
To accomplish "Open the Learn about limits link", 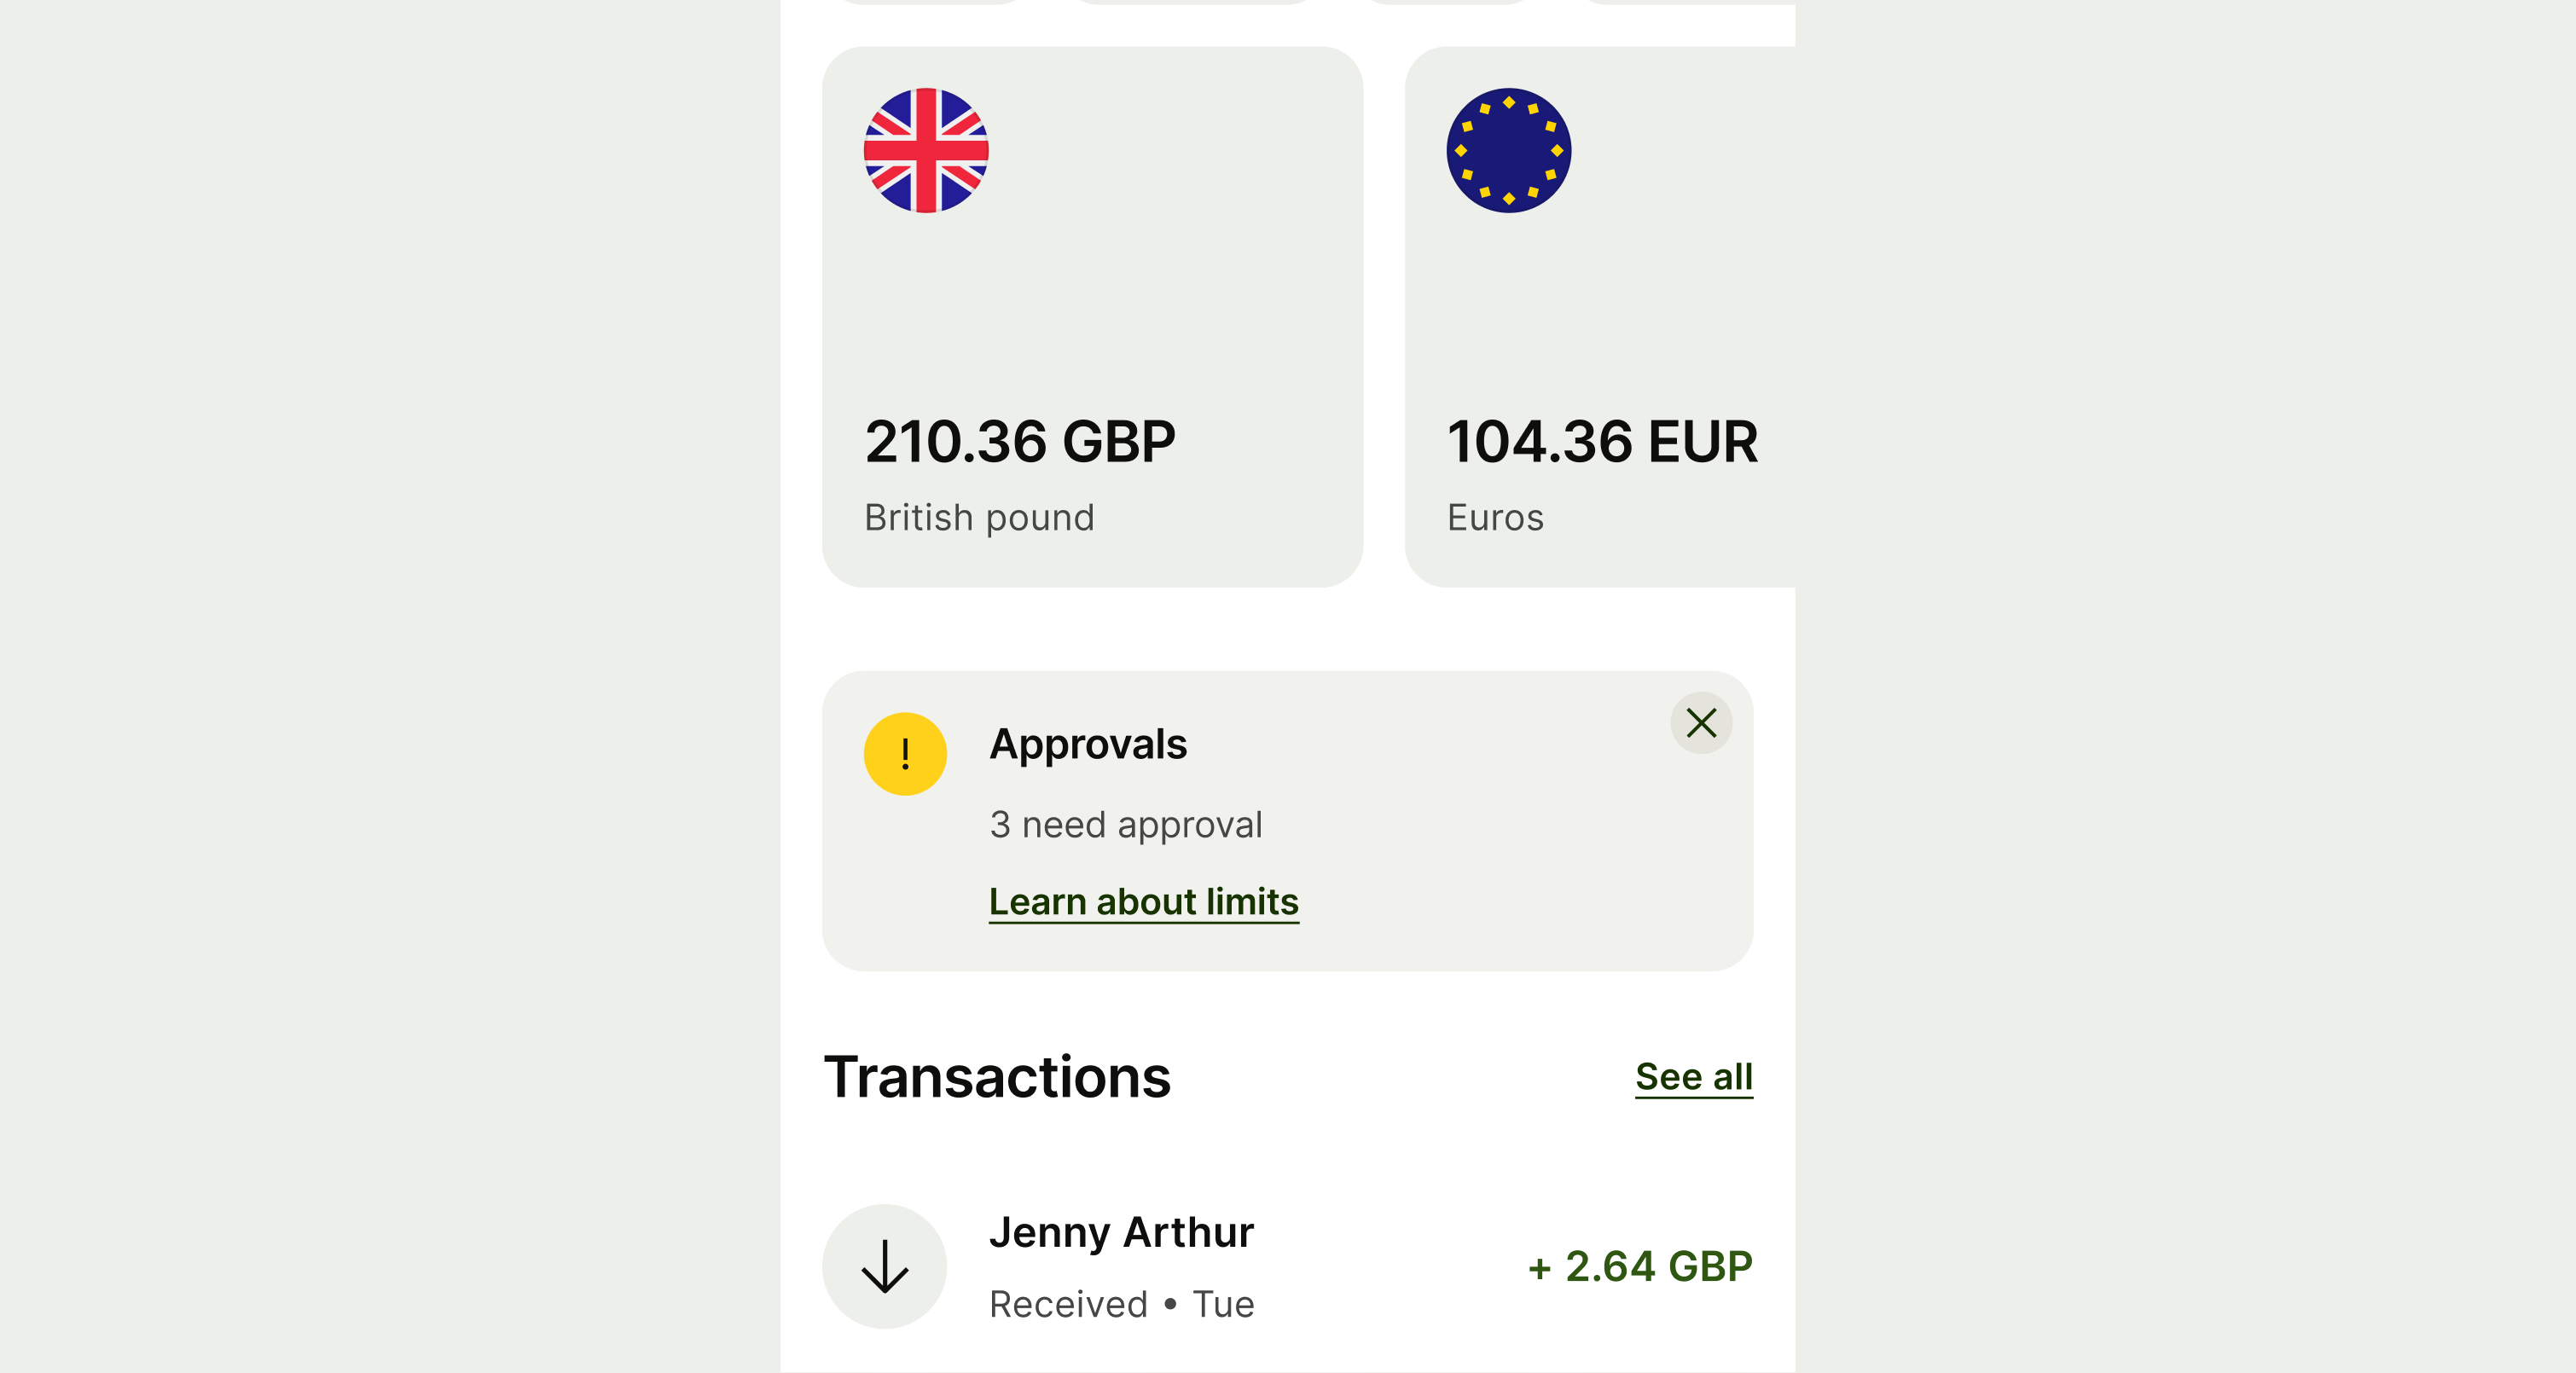I will point(1143,902).
